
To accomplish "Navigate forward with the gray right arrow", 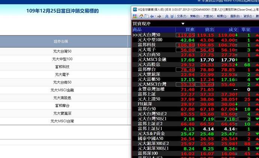I will click(x=159, y=16).
